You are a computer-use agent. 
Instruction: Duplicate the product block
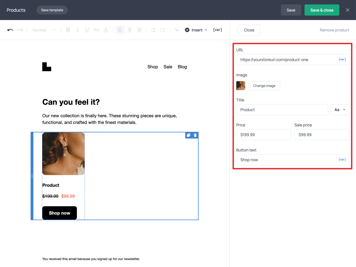pos(188,135)
